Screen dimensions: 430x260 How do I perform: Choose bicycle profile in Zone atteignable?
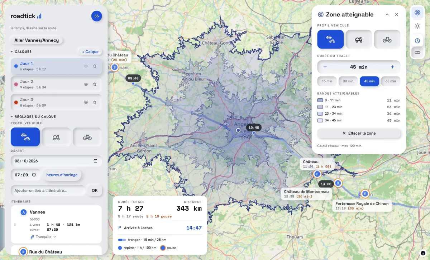387,39
